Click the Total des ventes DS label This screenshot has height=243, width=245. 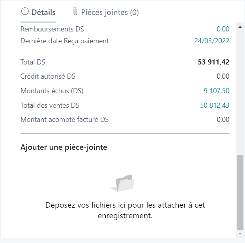tap(50, 105)
